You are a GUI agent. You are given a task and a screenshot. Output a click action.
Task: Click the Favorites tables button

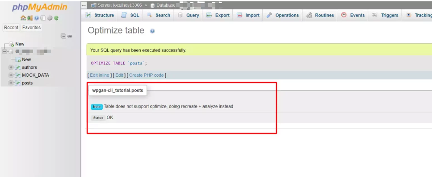(x=31, y=28)
